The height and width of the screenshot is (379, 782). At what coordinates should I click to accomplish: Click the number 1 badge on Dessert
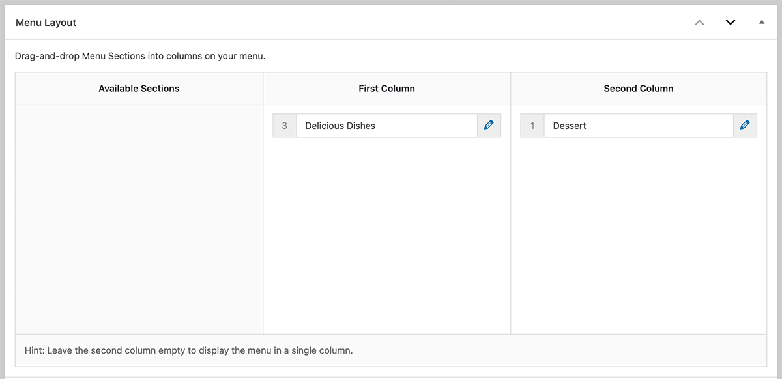(532, 126)
